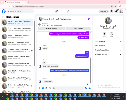This screenshot has width=126, height=100.
Task: Choose a GIF icon in composer
Action: 50,88
